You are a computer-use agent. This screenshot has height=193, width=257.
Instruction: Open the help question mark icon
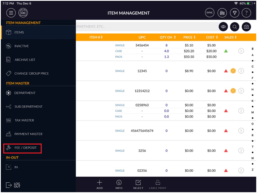[x=247, y=13]
